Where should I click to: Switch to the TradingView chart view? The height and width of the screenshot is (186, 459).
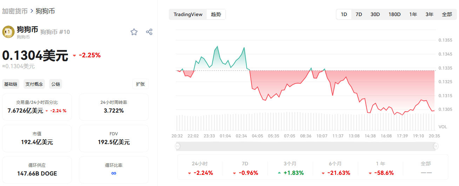(188, 14)
